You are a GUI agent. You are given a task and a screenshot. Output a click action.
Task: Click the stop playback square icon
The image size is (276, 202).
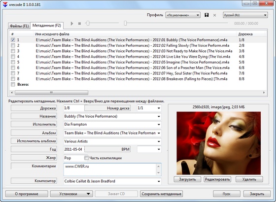[x=79, y=24]
